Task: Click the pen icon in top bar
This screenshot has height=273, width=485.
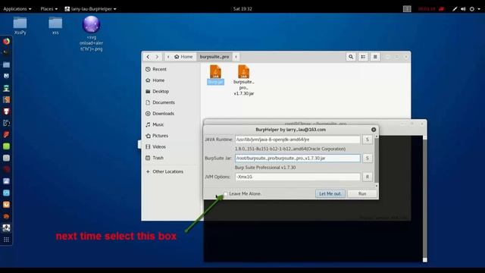Action: [455, 9]
